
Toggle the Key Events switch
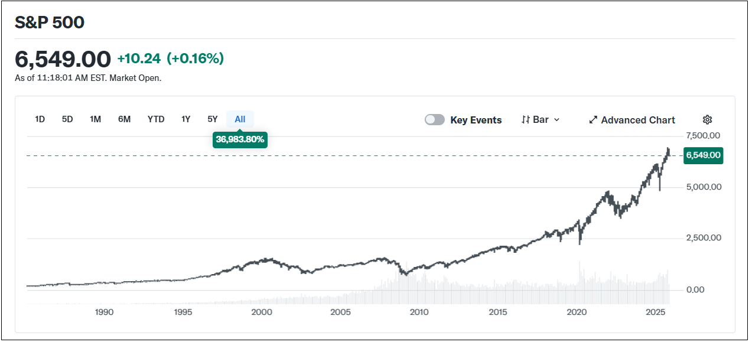[x=435, y=120]
